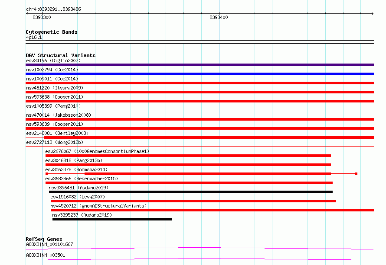The image size is (386, 265).
Task: Click the black nsv3396481 variant bar
Action: [191, 192]
